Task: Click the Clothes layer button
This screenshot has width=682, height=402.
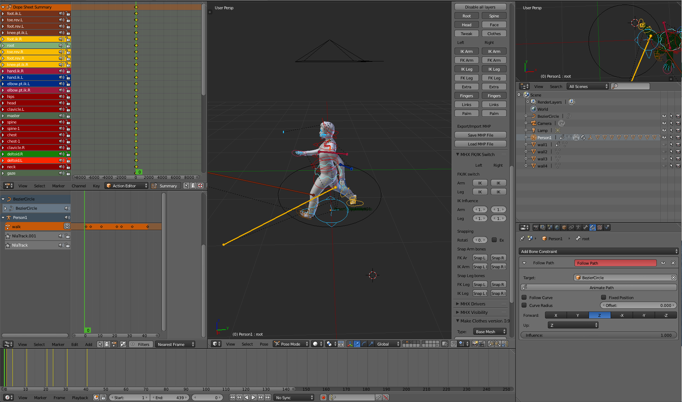Action: tap(494, 33)
